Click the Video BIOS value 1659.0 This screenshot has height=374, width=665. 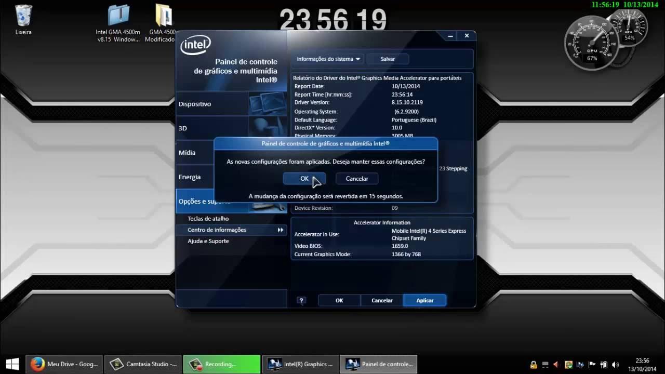[x=400, y=246]
